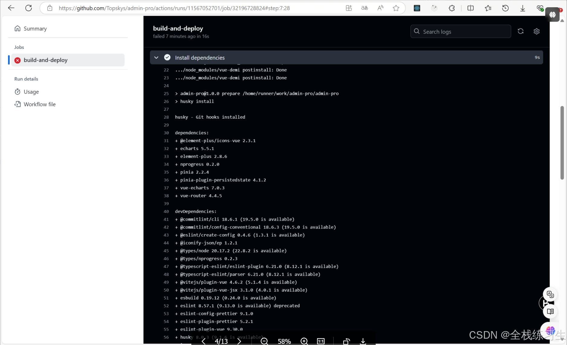Screen dimensions: 567x345
Task: Click the '@iconify-json/ep 1.2.1' log line
Action: tap(206, 243)
